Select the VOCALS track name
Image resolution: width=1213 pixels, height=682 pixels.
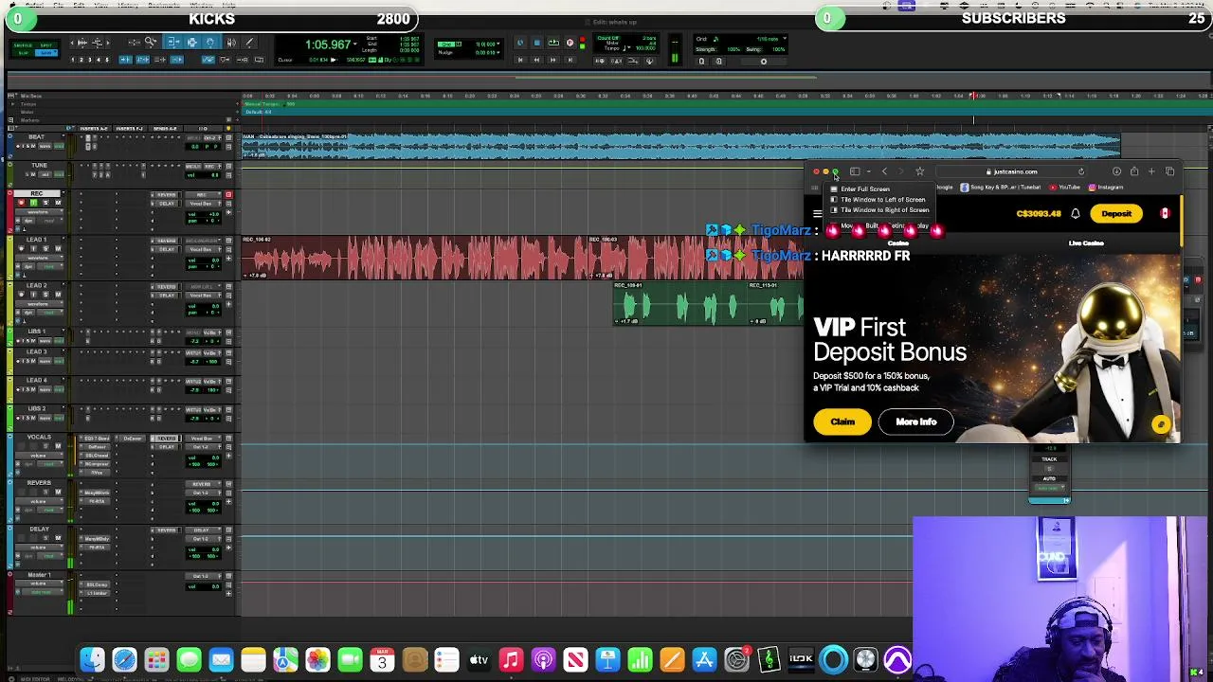click(39, 437)
